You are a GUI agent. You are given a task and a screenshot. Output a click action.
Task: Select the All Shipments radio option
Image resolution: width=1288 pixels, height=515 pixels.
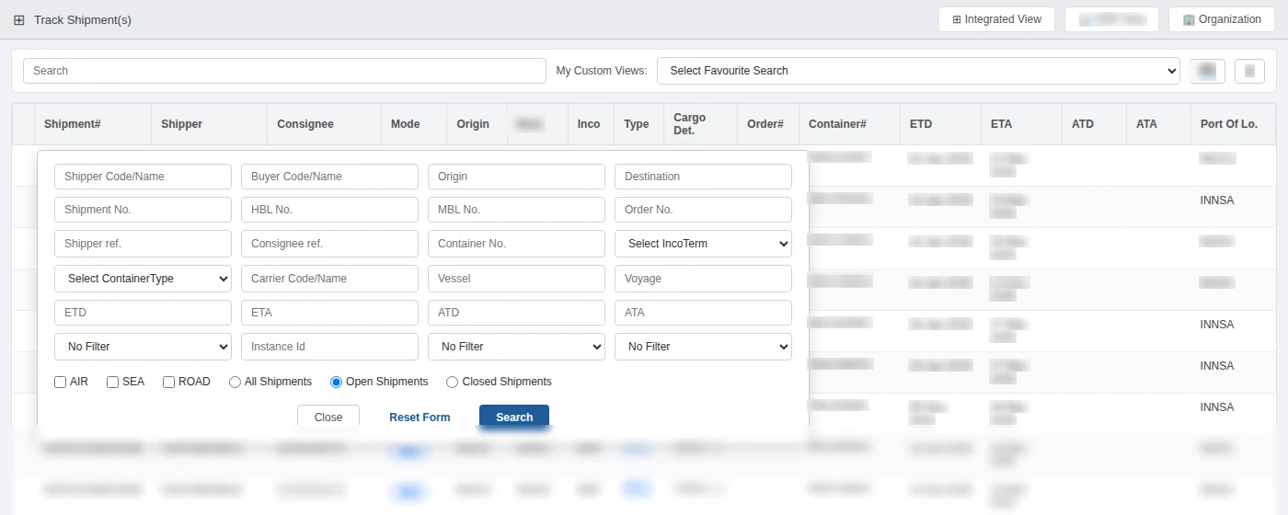pos(236,382)
